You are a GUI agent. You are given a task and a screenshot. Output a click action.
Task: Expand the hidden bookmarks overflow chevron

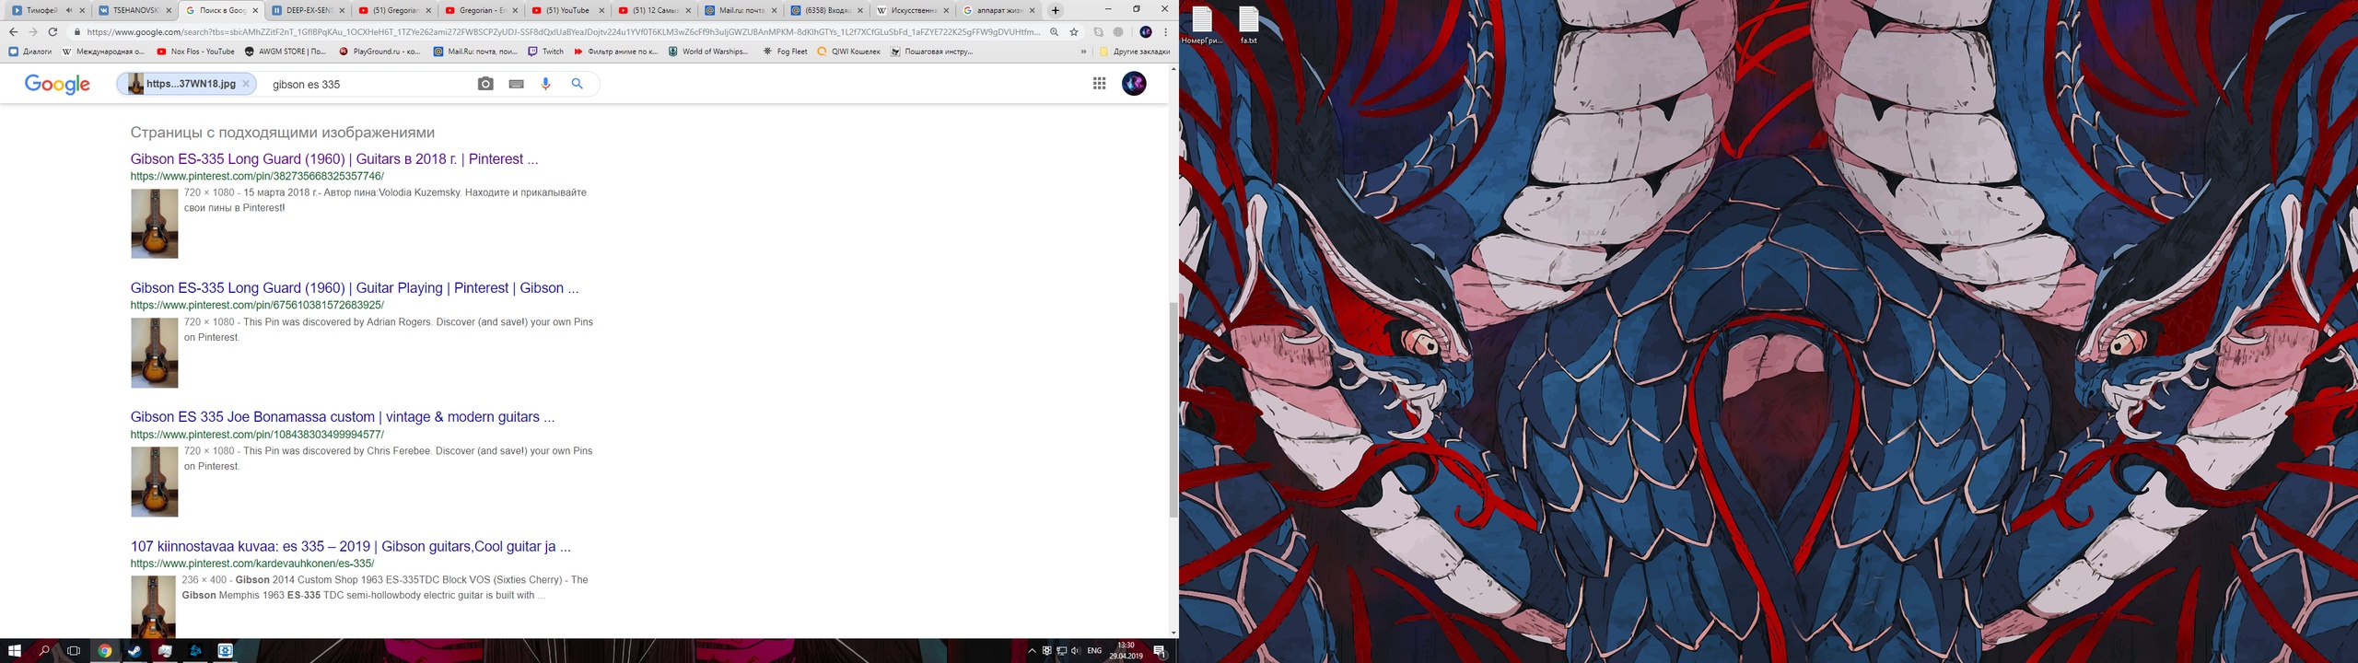pos(1083,52)
